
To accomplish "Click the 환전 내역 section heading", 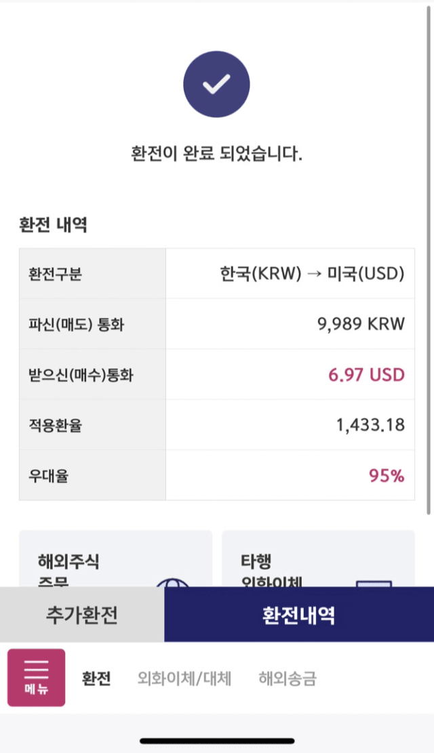I will (x=54, y=224).
